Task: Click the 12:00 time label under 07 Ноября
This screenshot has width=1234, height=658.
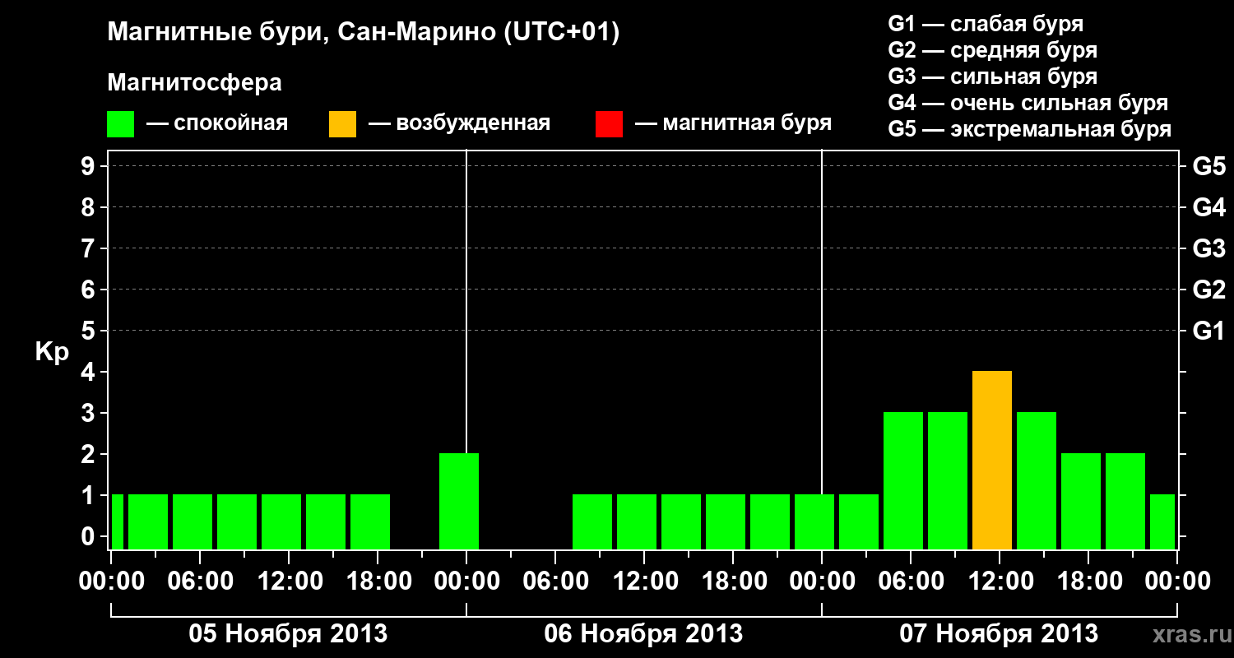Action: click(x=1000, y=582)
